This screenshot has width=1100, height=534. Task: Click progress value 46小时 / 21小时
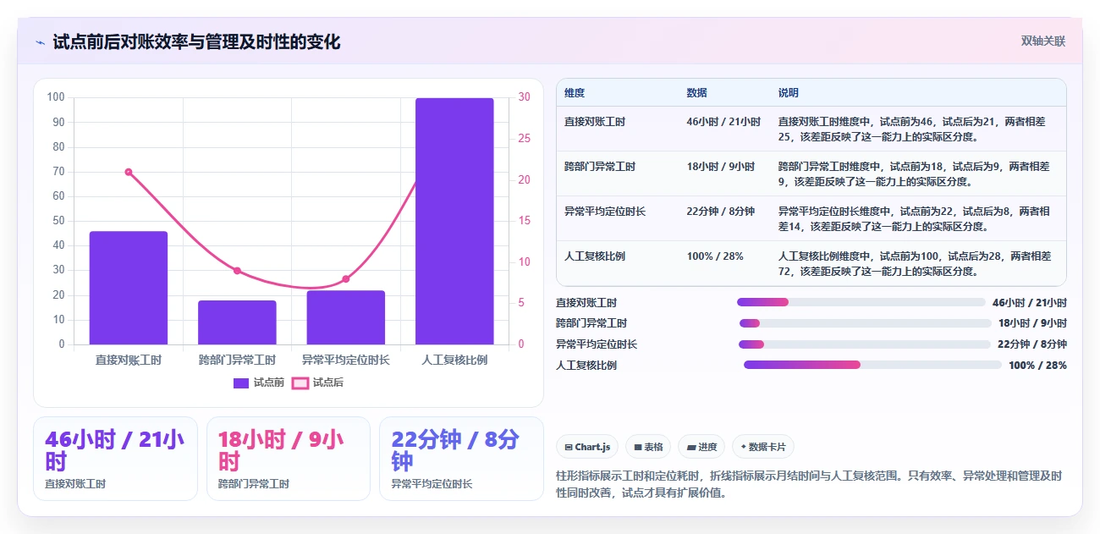[x=1029, y=302]
